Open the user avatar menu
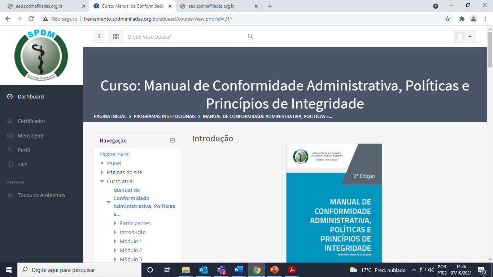493x277 pixels. click(x=464, y=36)
